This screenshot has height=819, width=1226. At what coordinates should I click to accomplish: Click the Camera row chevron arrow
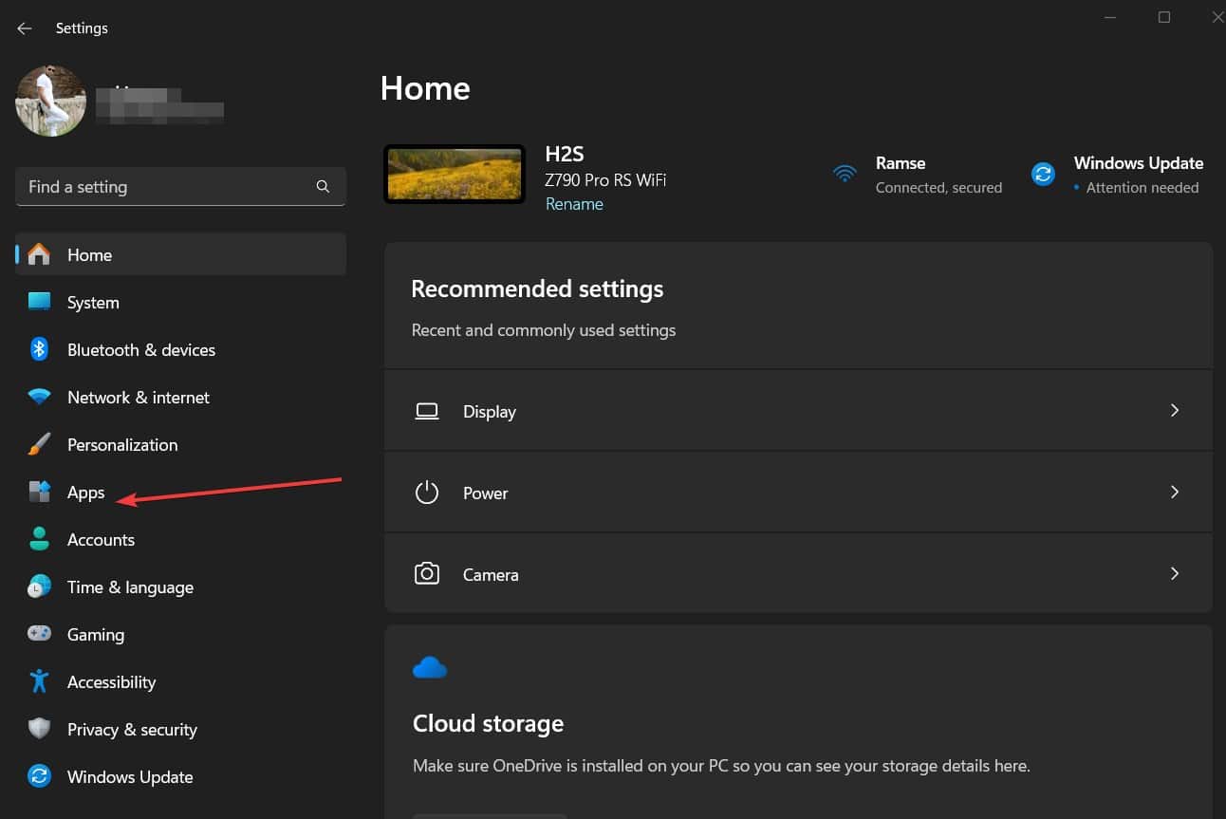(x=1175, y=574)
